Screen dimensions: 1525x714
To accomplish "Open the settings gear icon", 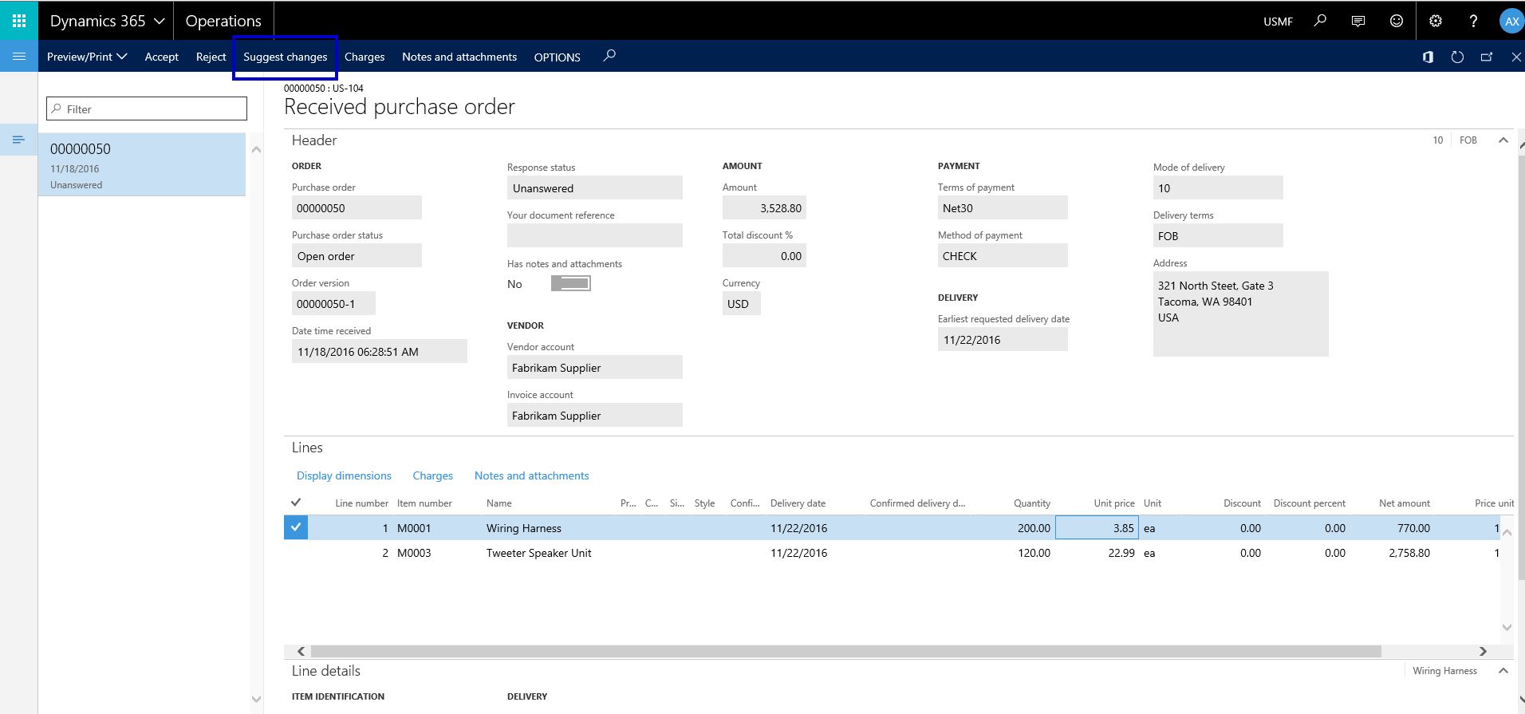I will (x=1436, y=21).
